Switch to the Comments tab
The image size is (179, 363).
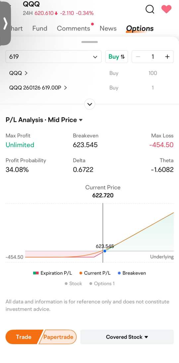click(74, 29)
